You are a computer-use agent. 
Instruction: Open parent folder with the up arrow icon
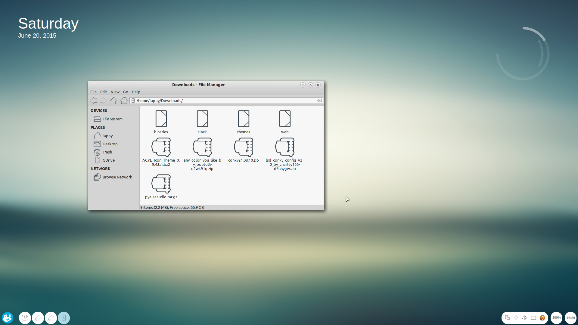click(114, 101)
